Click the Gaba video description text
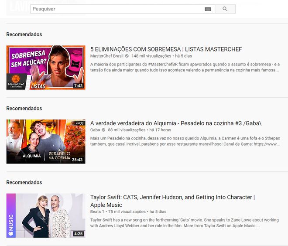This screenshot has height=246, width=288. 185,141
